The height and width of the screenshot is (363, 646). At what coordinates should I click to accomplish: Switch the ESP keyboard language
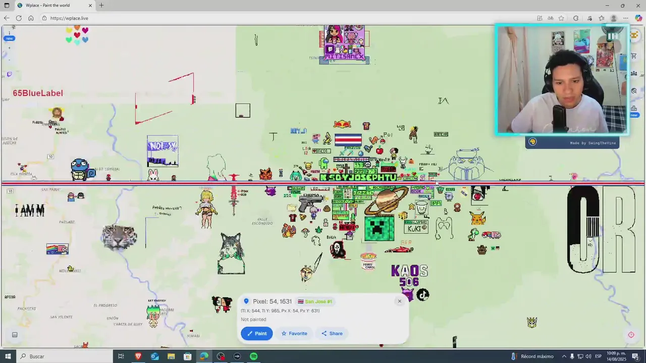(x=599, y=356)
